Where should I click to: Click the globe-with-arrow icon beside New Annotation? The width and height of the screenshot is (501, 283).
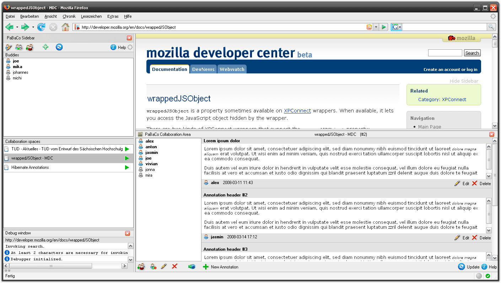point(192,266)
